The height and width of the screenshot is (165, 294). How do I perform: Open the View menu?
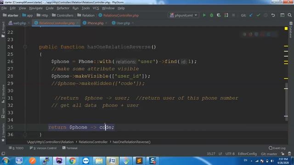tap(22, 8)
